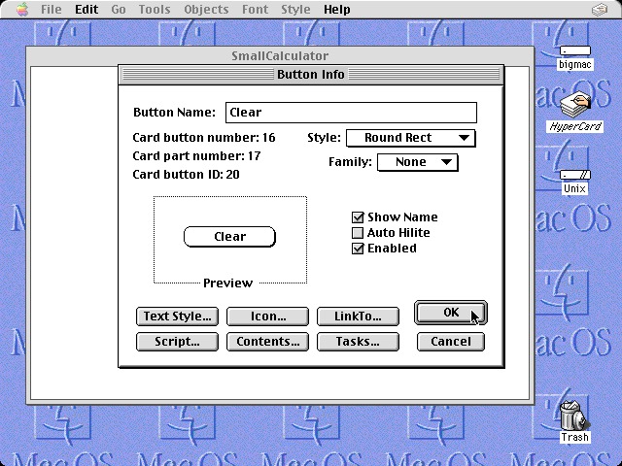Click the SmallCalculator window title
Image resolution: width=622 pixels, height=466 pixels.
pos(280,56)
